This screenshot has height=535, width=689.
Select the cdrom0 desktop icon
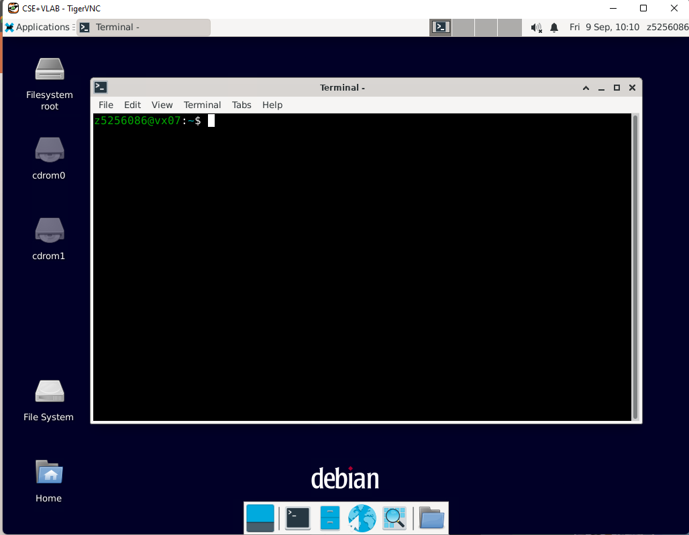pyautogui.click(x=50, y=150)
